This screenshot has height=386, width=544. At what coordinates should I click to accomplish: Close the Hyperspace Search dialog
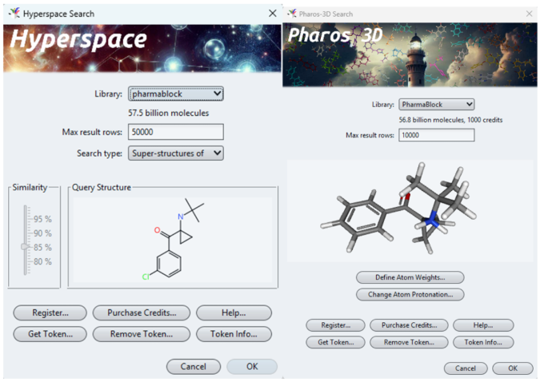[x=271, y=14]
